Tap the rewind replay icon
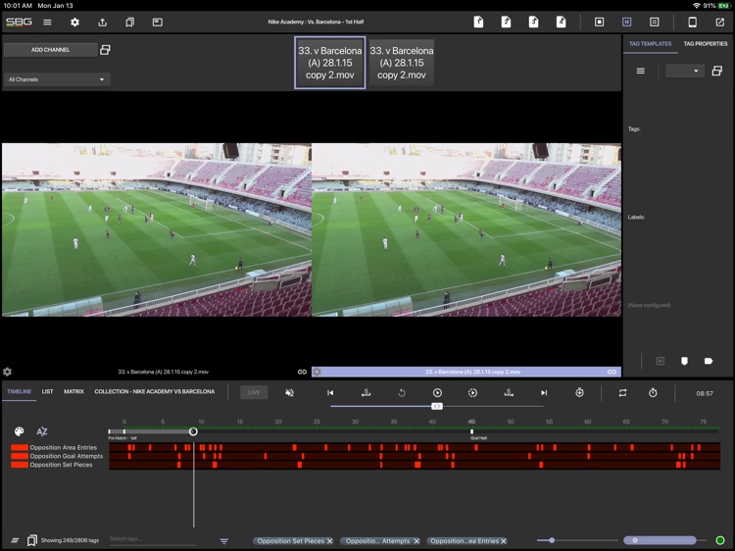Viewport: 735px width, 551px height. 402,392
